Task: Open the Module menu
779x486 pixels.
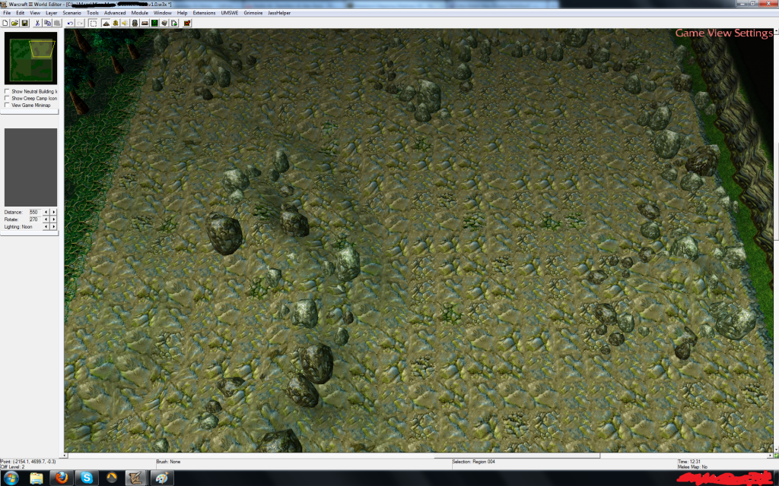Action: point(140,13)
